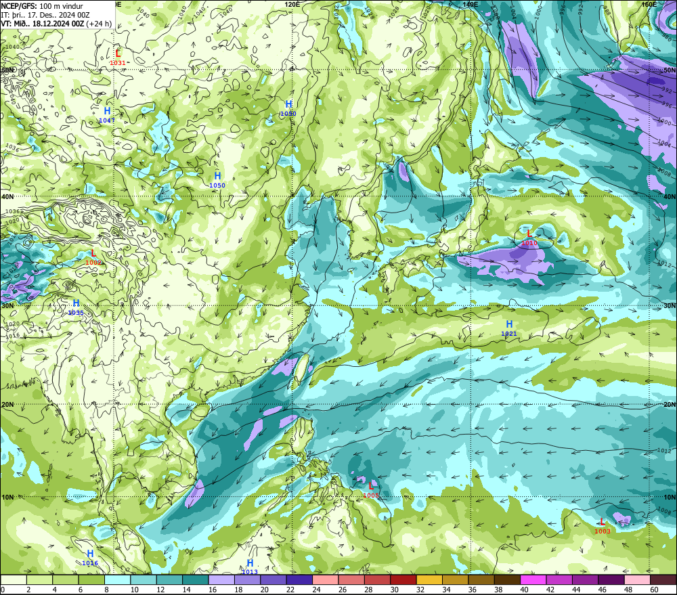The image size is (677, 595).
Task: Pick the maroon swatch after 60
Action: [x=663, y=579]
